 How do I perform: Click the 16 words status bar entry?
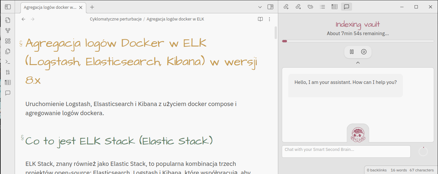(x=399, y=170)
